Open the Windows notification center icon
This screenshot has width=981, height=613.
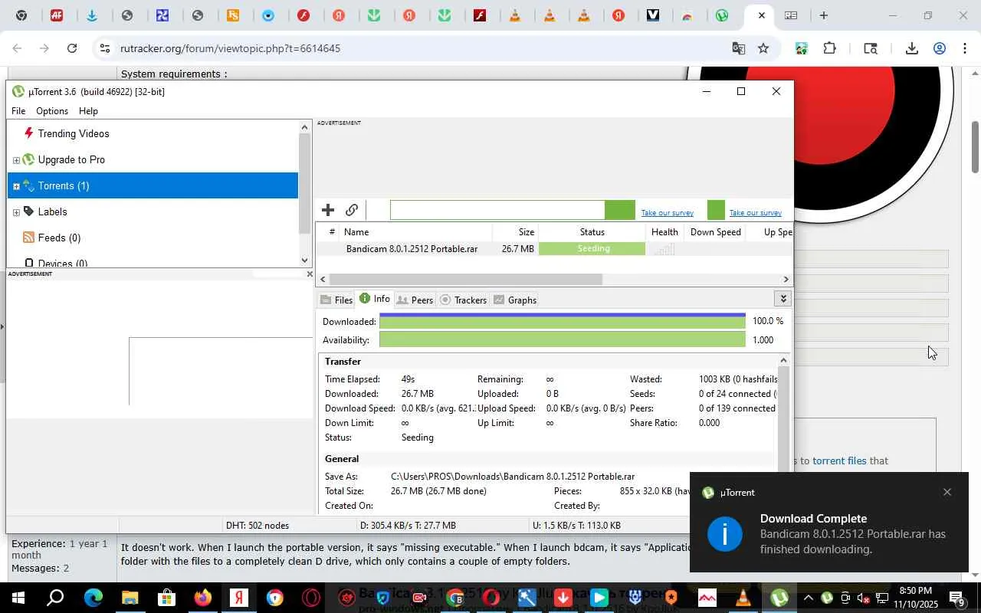[956, 598]
